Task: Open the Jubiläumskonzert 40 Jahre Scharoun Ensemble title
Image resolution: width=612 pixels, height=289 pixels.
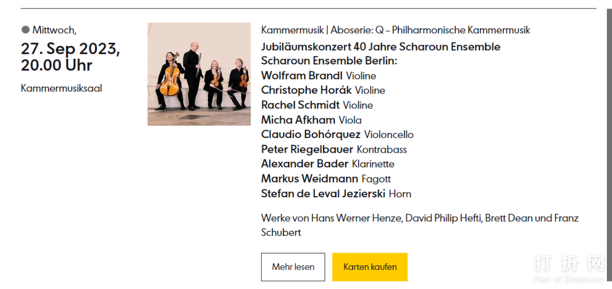Action: (x=380, y=46)
